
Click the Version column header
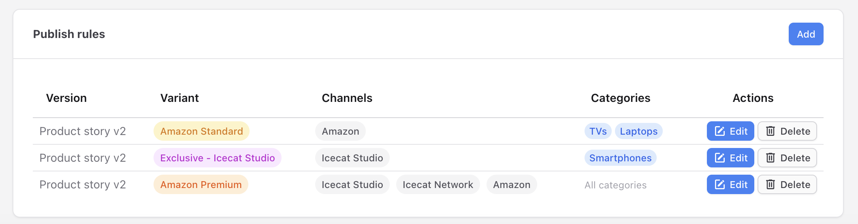[x=66, y=98]
